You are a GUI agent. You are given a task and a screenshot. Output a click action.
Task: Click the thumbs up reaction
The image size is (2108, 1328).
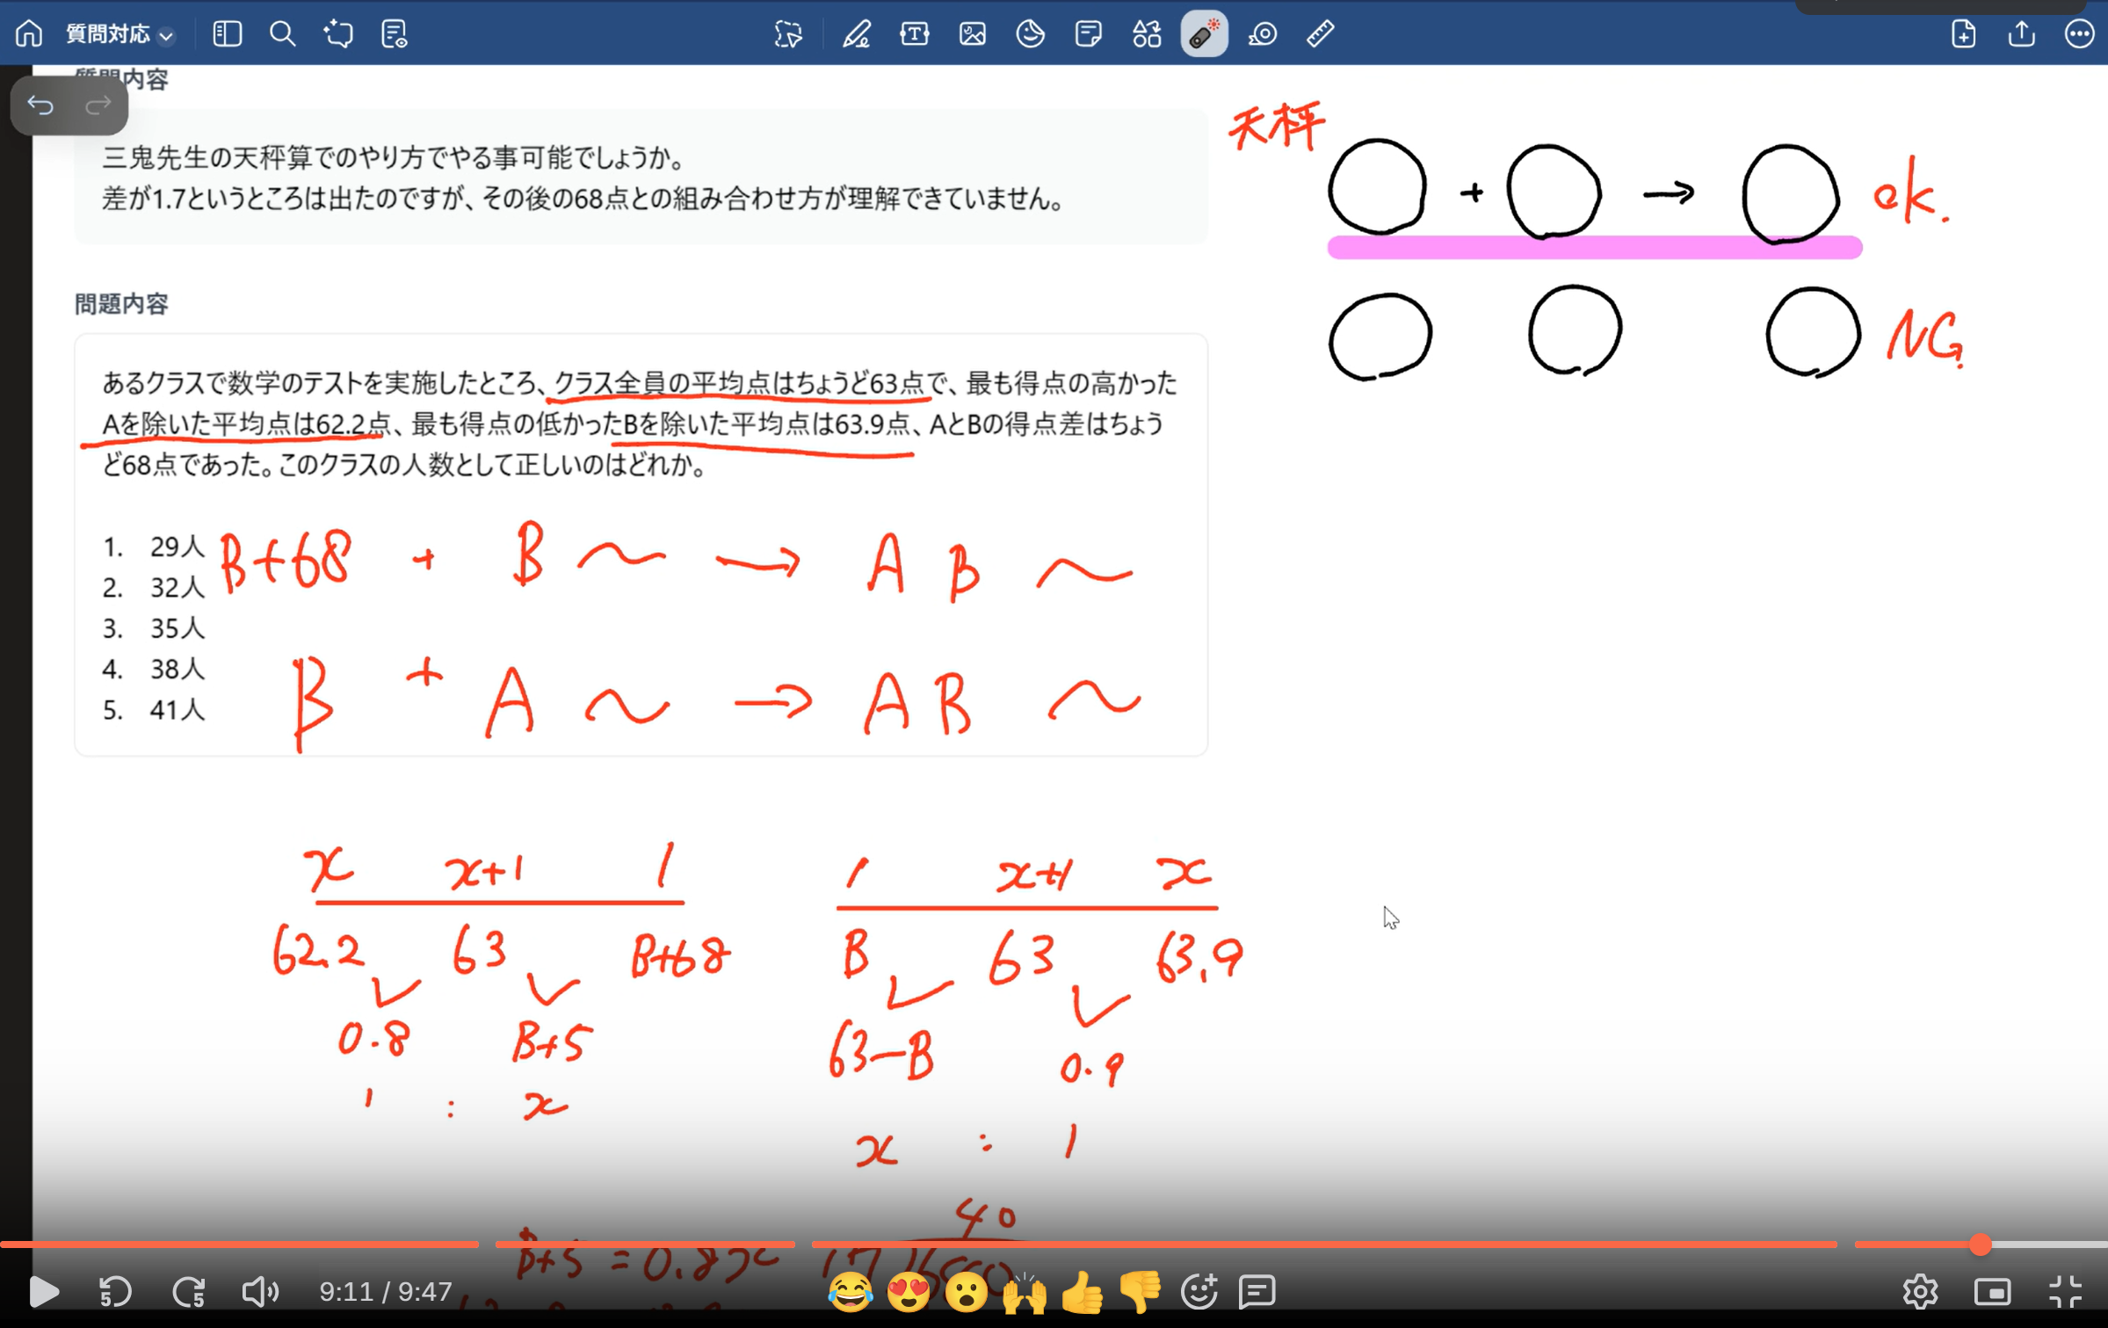click(1083, 1292)
